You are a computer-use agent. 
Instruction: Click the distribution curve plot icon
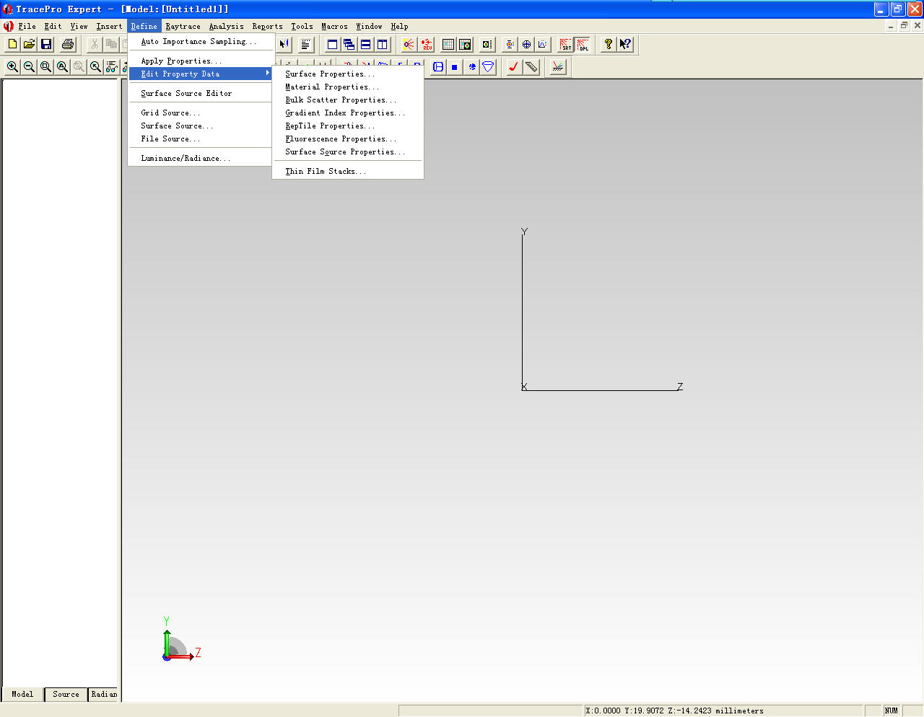(x=543, y=44)
